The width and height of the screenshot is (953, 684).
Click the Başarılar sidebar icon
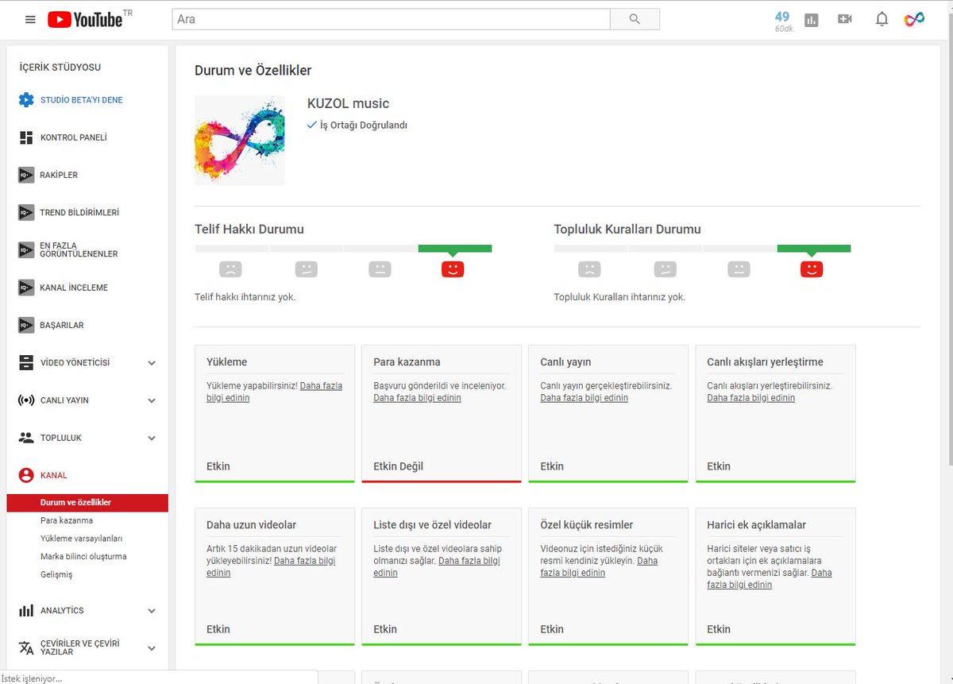[x=26, y=325]
